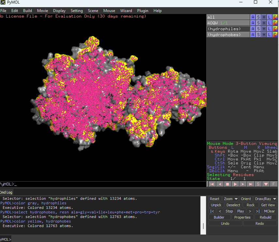Click the Orient button
Viewport: 279px width, 242px height.
coord(246,199)
